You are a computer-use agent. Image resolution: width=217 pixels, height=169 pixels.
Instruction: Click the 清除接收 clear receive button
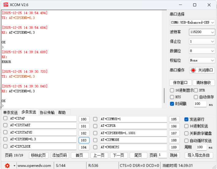pos(204,83)
